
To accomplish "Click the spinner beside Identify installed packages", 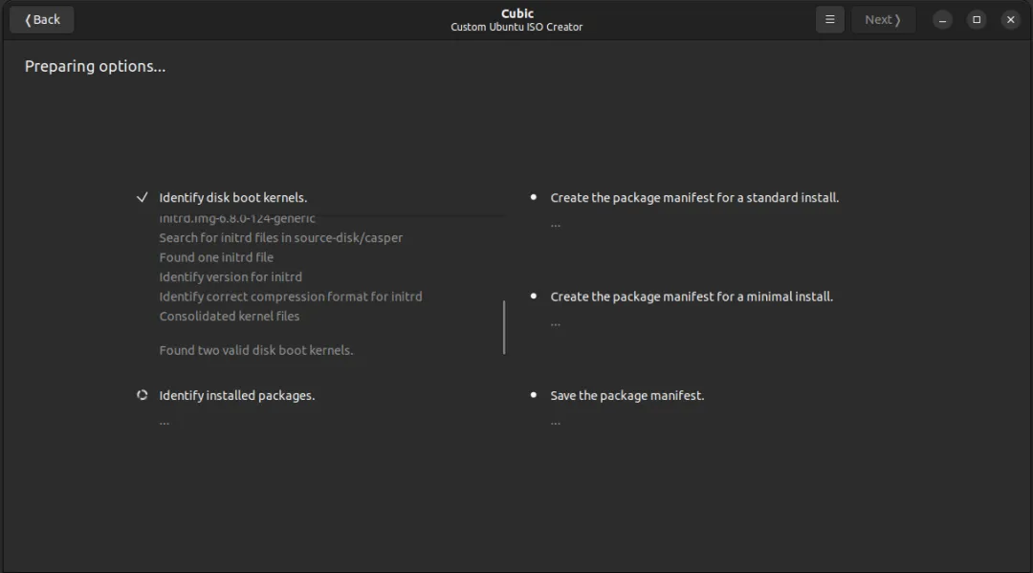I will coord(142,395).
